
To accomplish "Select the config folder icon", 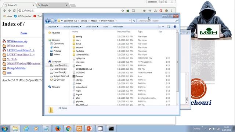I will (74, 37).
